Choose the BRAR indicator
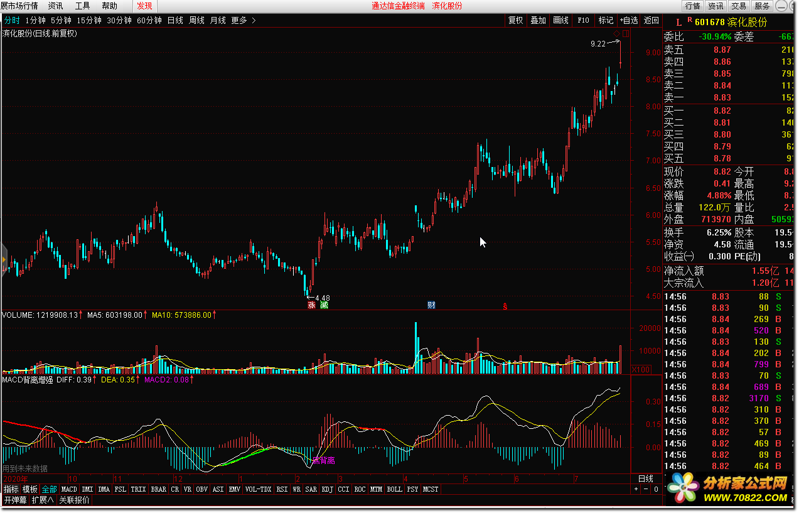Image resolution: width=799 pixels, height=513 pixels. [158, 489]
